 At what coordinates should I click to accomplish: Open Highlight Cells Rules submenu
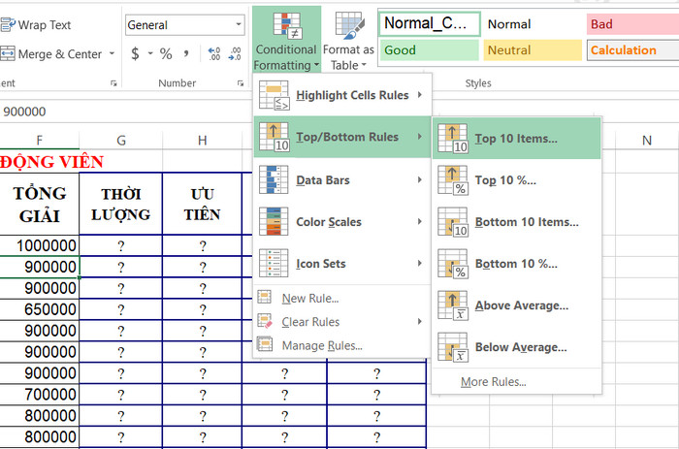[342, 95]
